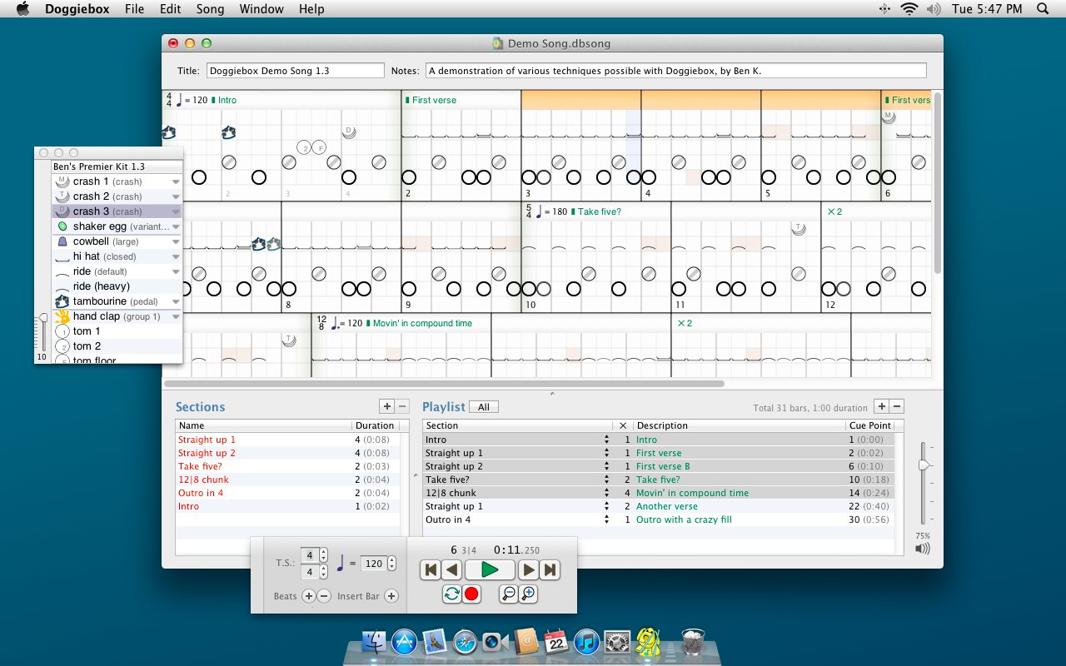The width and height of the screenshot is (1066, 666).
Task: Open the hi hat (closed) variant dropdown
Action: click(176, 256)
